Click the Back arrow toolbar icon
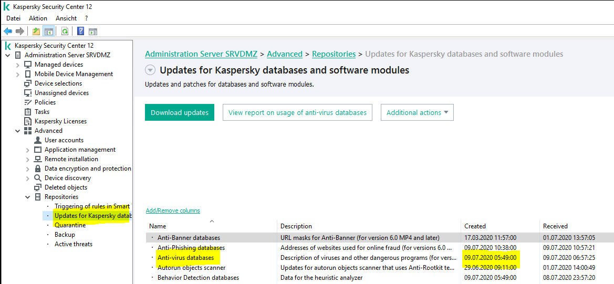Image resolution: width=614 pixels, height=284 pixels. 8,31
